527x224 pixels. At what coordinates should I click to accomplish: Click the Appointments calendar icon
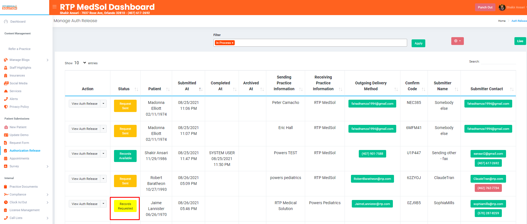(x=6, y=158)
